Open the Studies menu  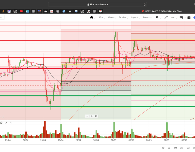click(123, 17)
